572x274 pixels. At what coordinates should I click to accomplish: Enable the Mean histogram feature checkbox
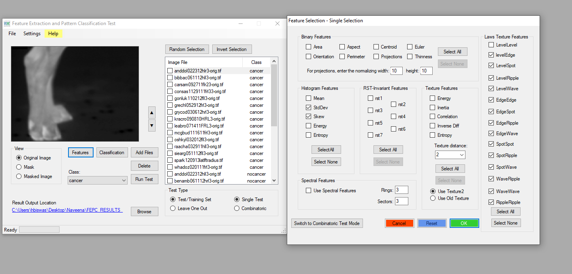(x=309, y=98)
